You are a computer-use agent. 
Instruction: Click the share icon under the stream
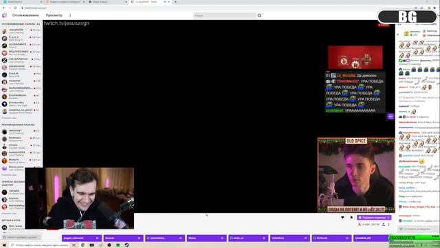(384, 225)
